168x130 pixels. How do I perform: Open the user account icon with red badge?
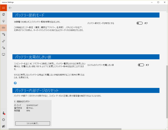point(4,113)
